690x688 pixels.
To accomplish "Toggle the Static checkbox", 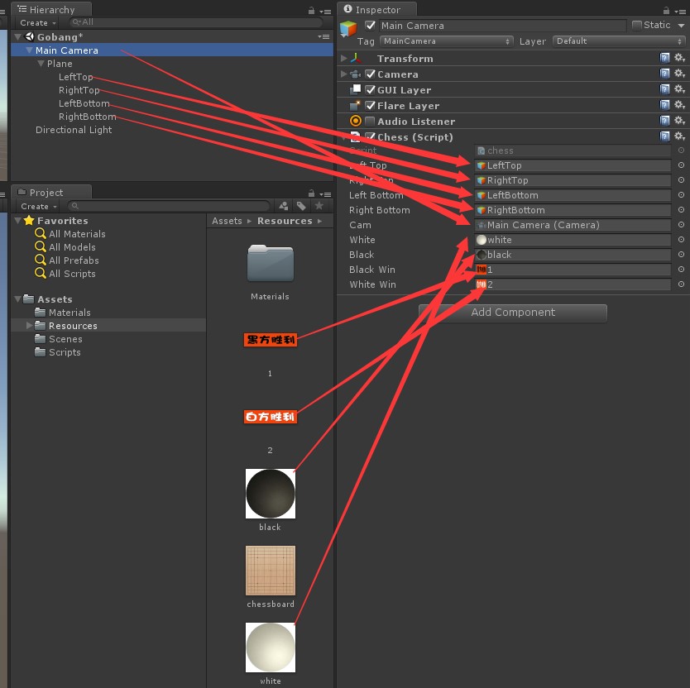I will (x=636, y=26).
